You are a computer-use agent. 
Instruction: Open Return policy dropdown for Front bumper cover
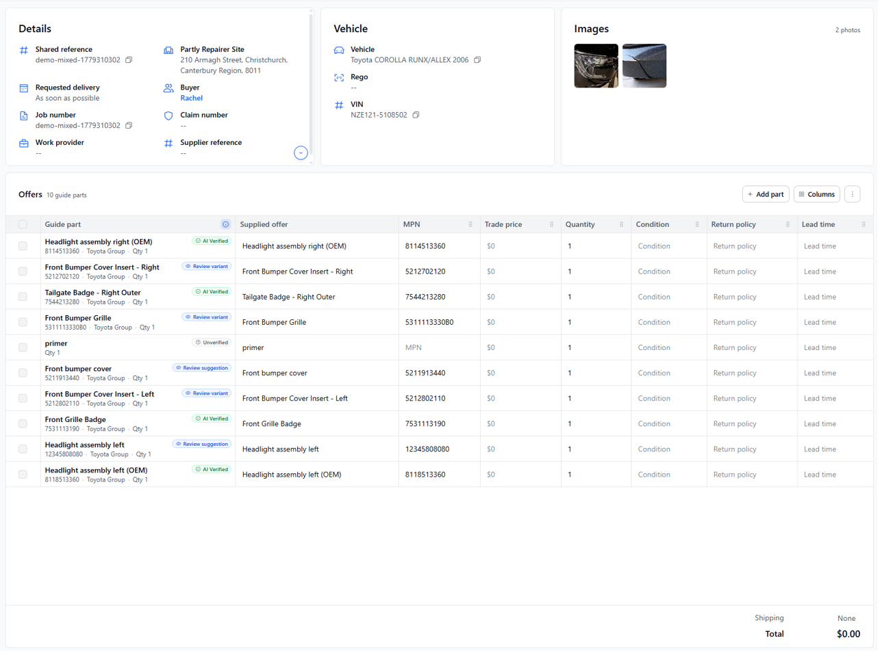tap(752, 373)
